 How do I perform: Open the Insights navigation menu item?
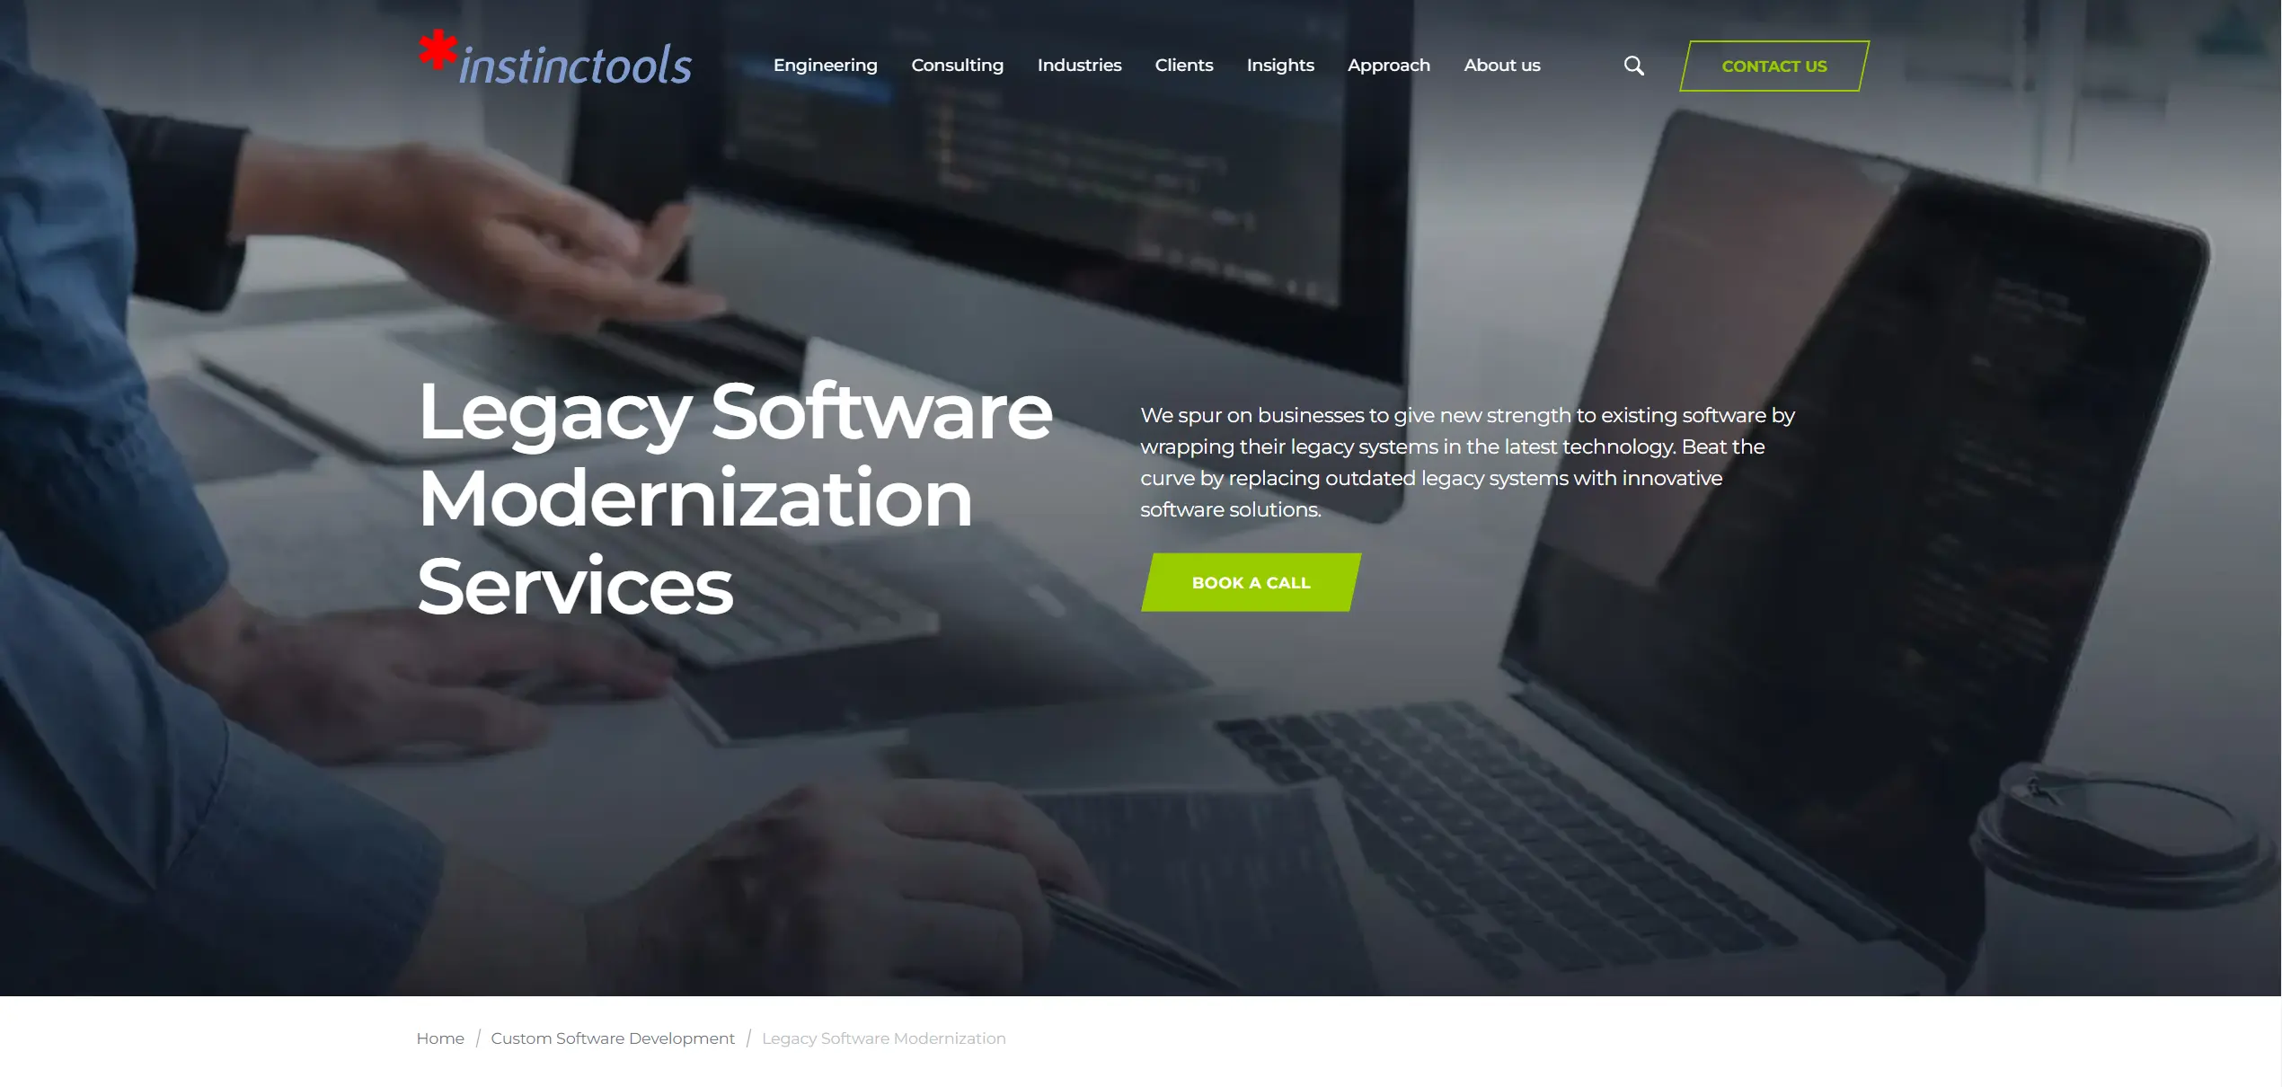(1279, 64)
